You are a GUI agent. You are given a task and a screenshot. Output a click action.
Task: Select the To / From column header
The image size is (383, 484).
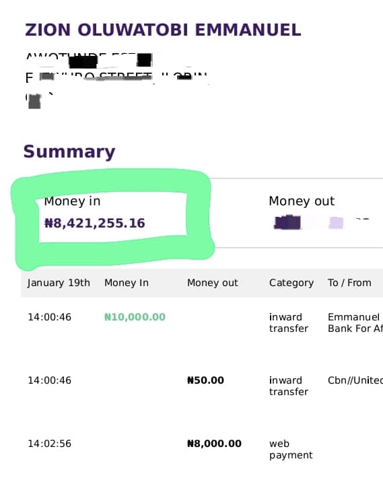(x=349, y=283)
